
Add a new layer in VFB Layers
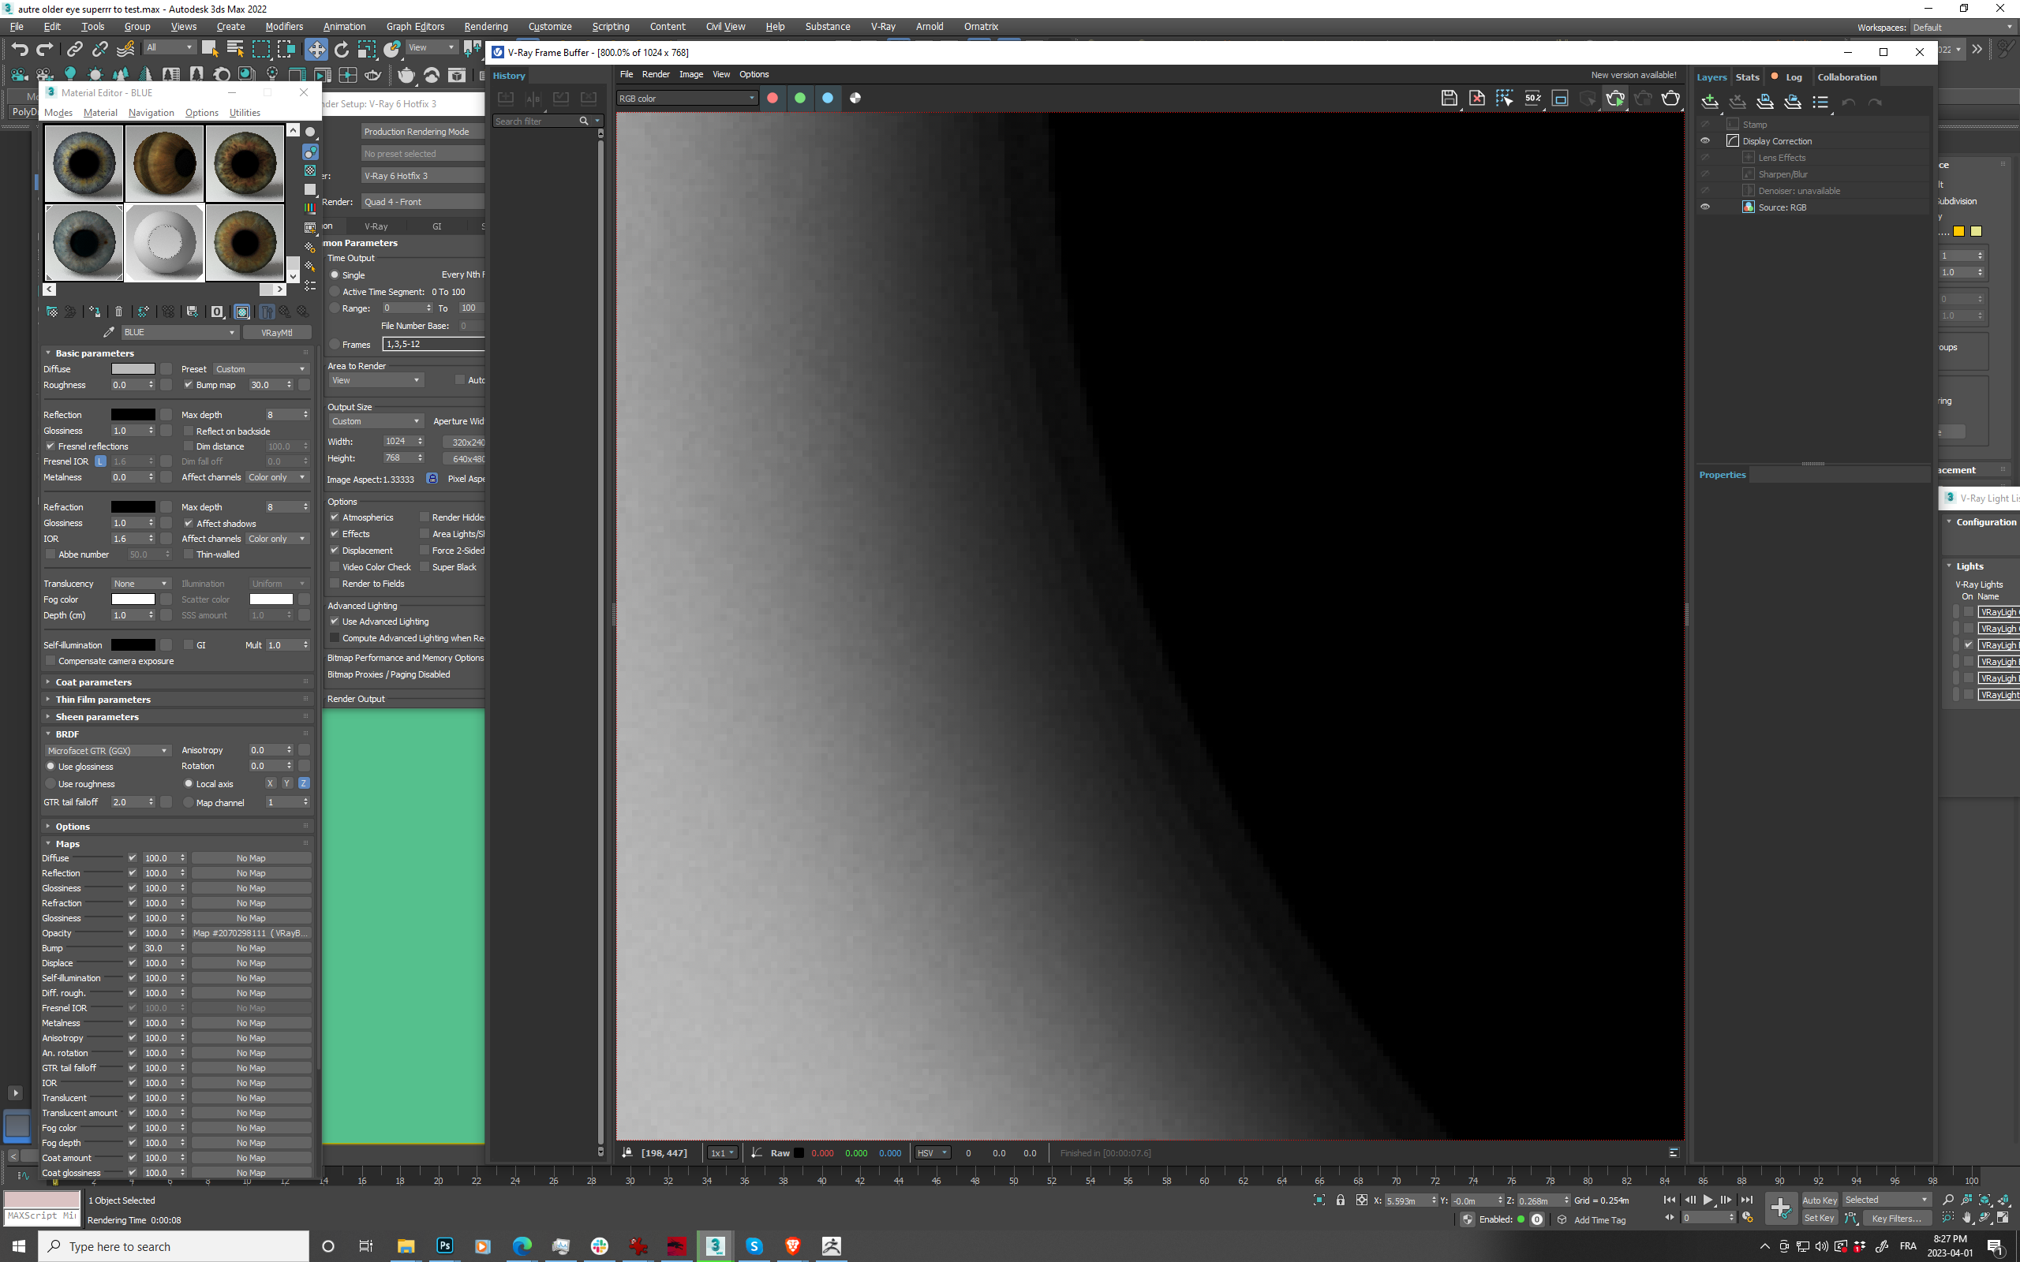point(1709,102)
